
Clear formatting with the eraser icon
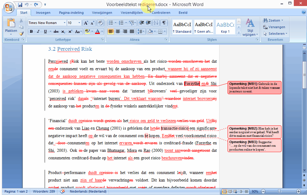pos(100,23)
